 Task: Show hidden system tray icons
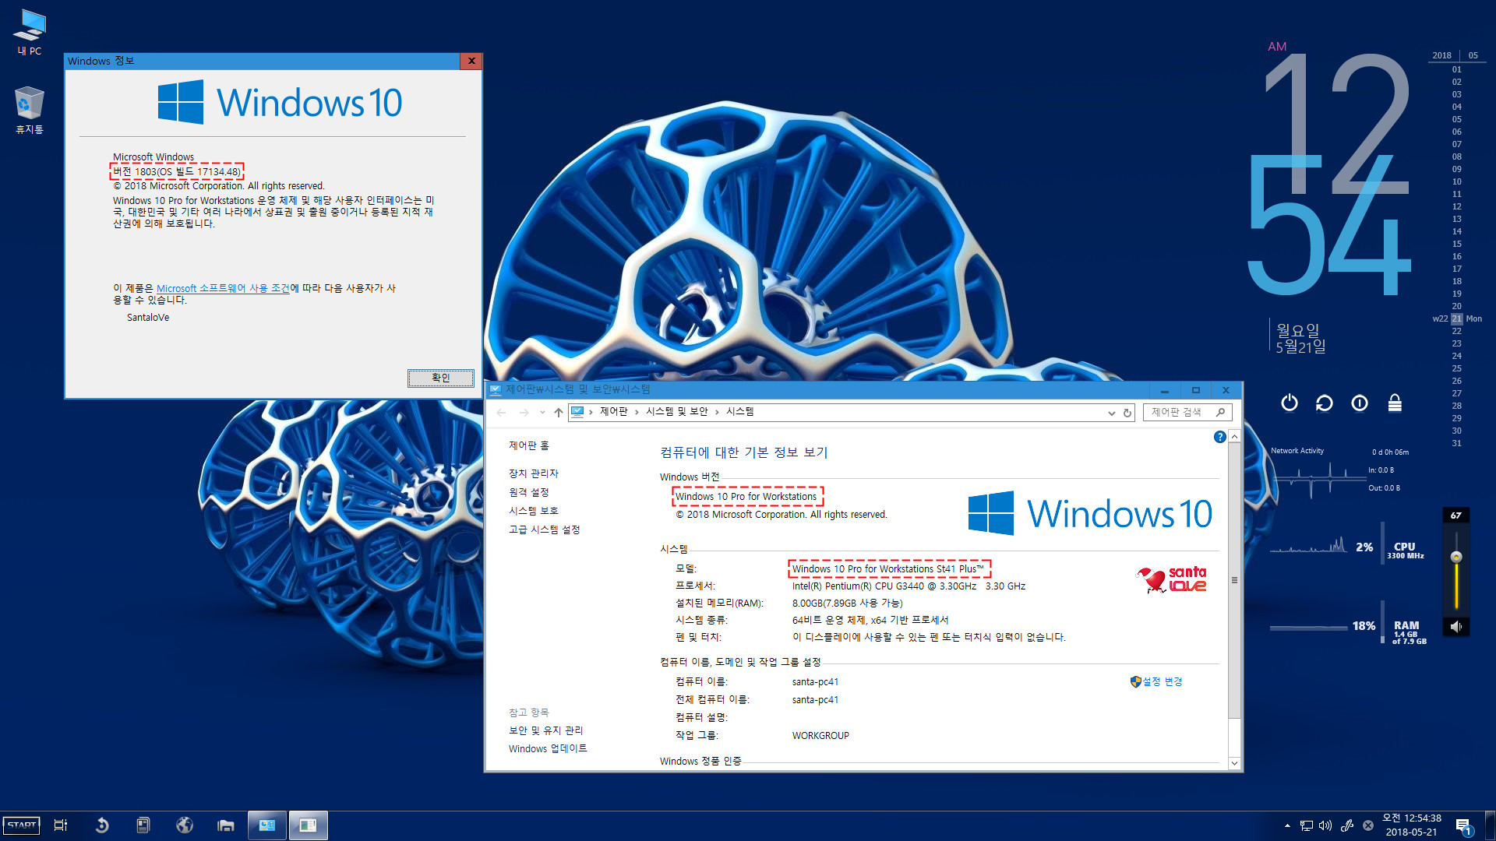pos(1287,825)
